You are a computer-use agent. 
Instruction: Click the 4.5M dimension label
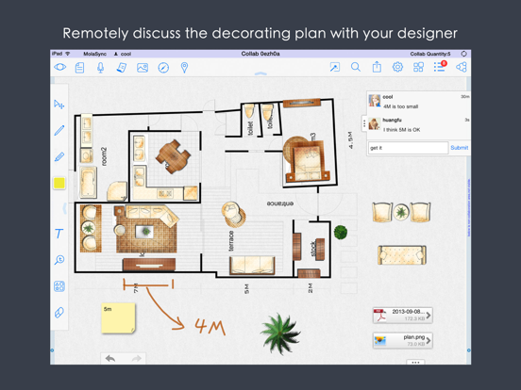[350, 139]
